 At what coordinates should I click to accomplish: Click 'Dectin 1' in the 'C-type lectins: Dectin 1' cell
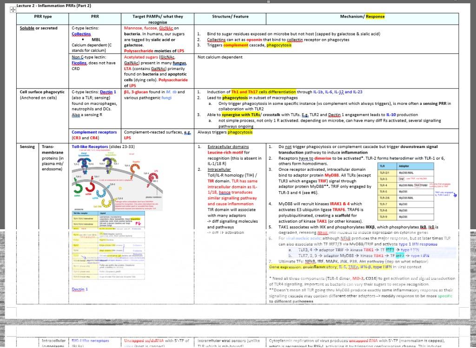tap(108, 92)
